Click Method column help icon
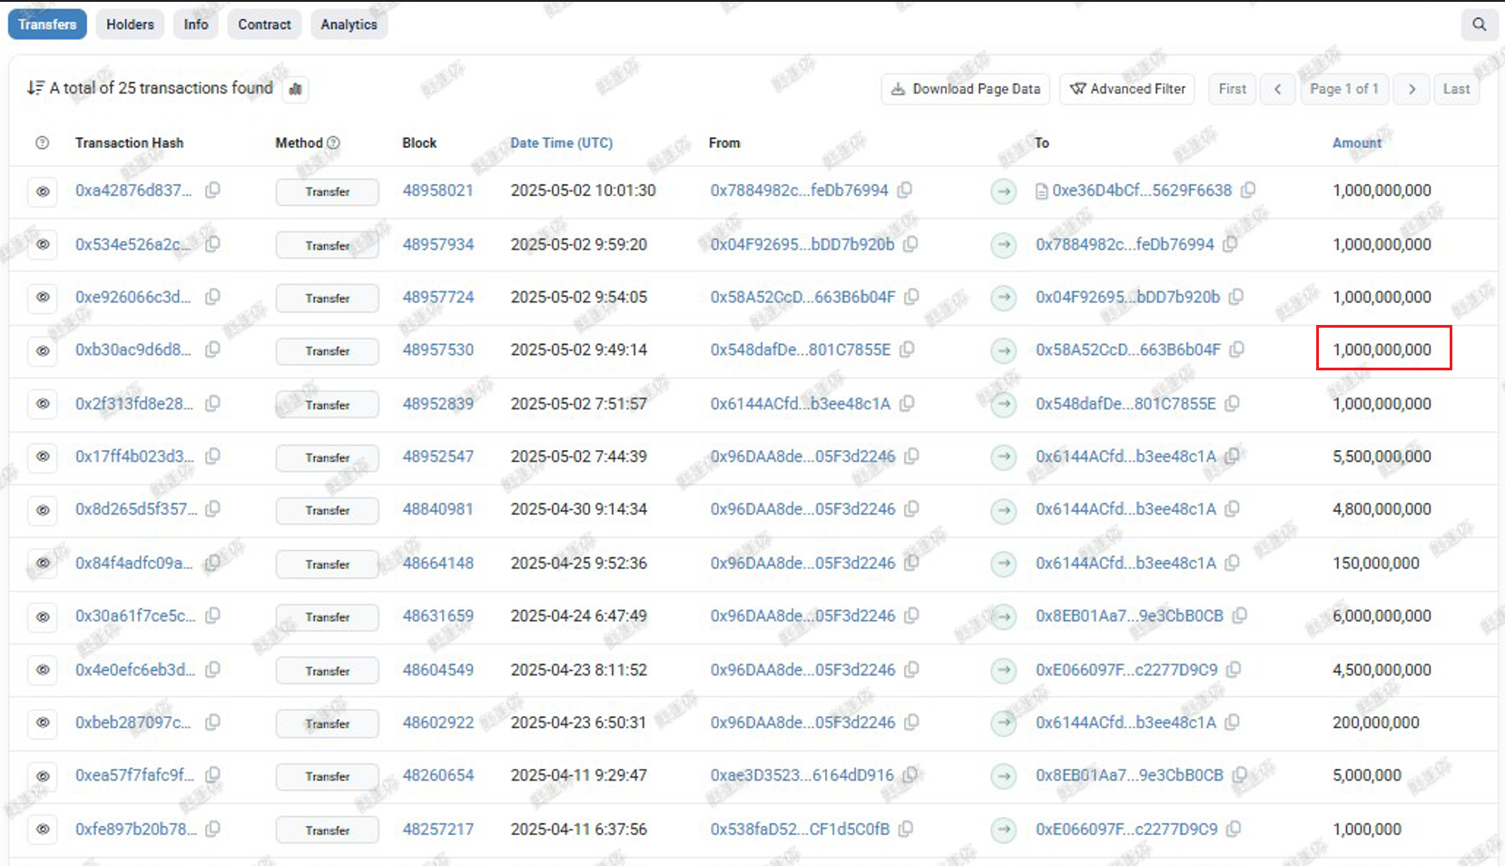 tap(333, 143)
